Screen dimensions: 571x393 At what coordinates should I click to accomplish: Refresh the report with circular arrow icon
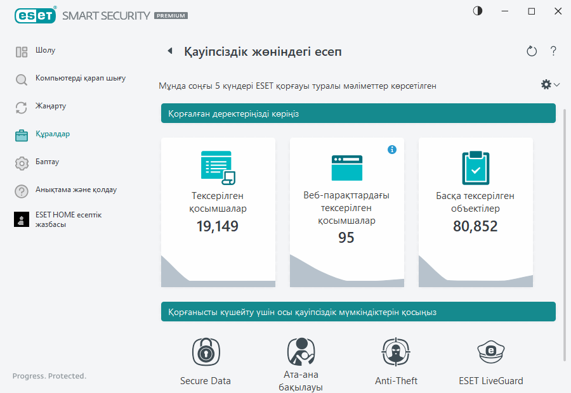[532, 51]
